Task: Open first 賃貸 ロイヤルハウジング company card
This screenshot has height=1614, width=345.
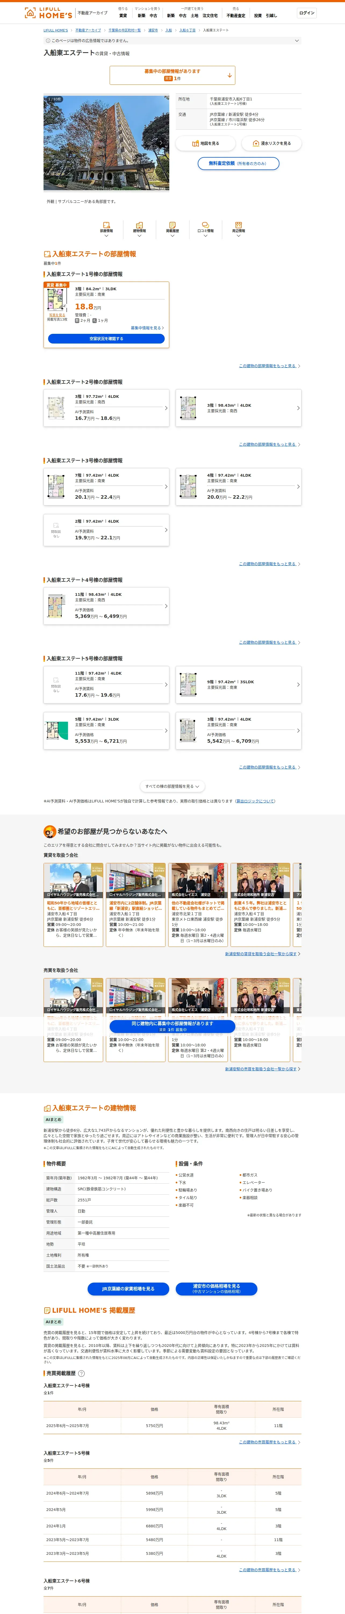Action: 73,904
